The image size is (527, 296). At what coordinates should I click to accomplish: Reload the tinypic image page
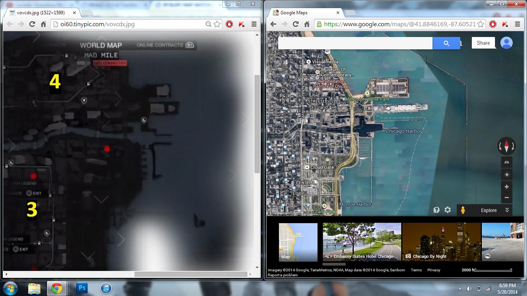32,24
